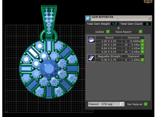Click the 8.64 X 8.64 size cell

point(109,48)
